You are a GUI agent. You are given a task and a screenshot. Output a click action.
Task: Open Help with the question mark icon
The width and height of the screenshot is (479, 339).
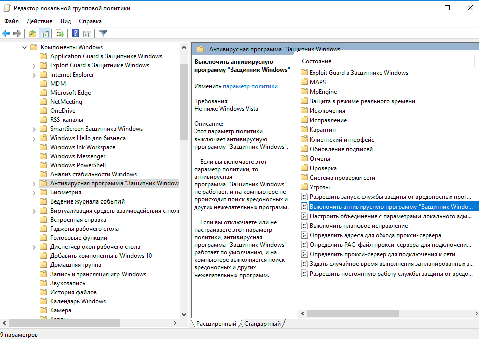pos(75,34)
